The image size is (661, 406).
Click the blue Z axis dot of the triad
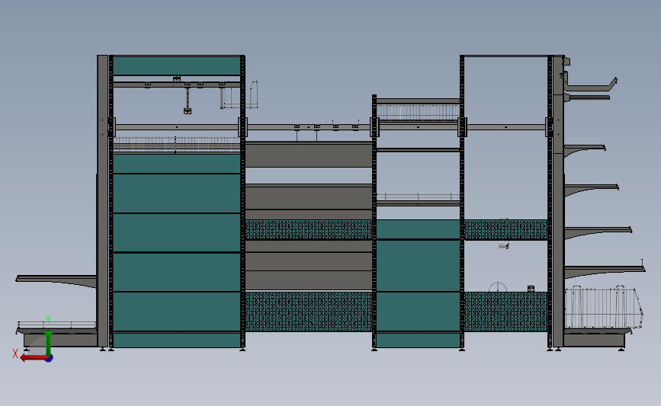[50, 359]
